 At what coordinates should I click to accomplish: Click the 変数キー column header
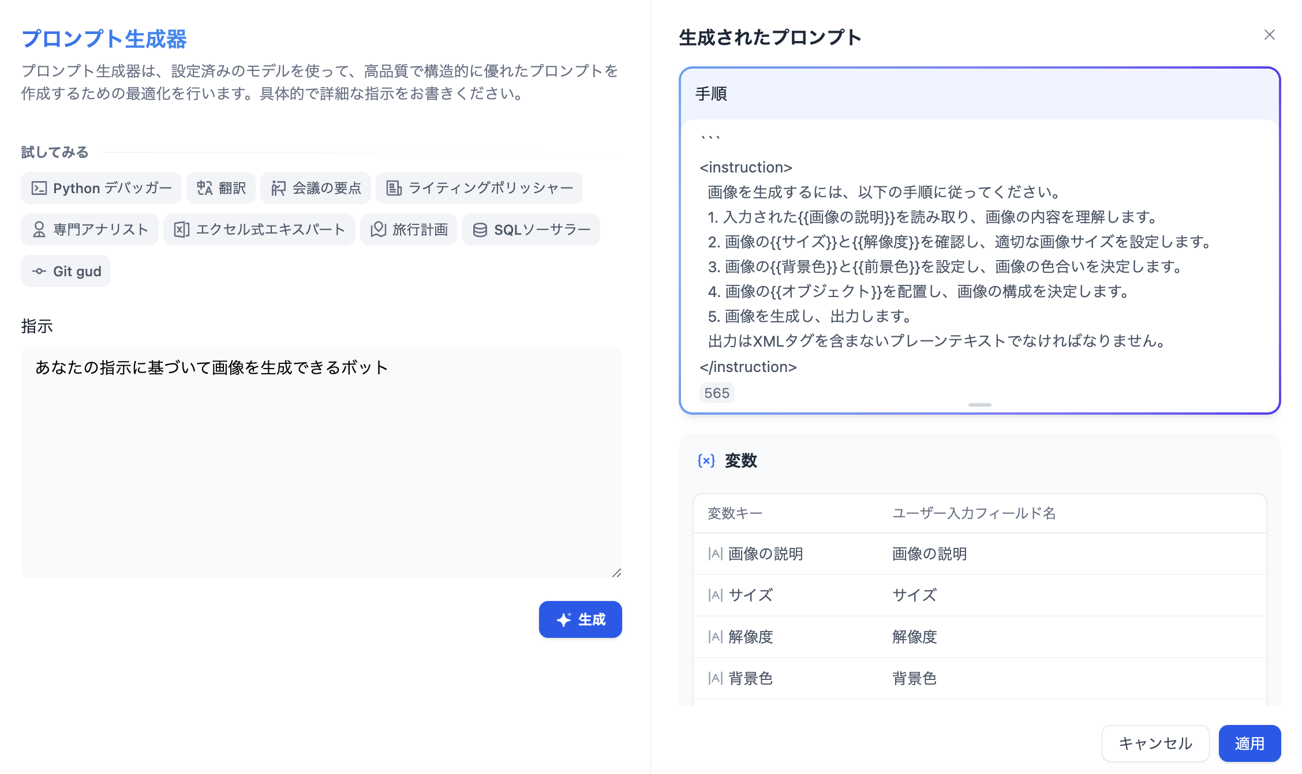click(x=735, y=513)
